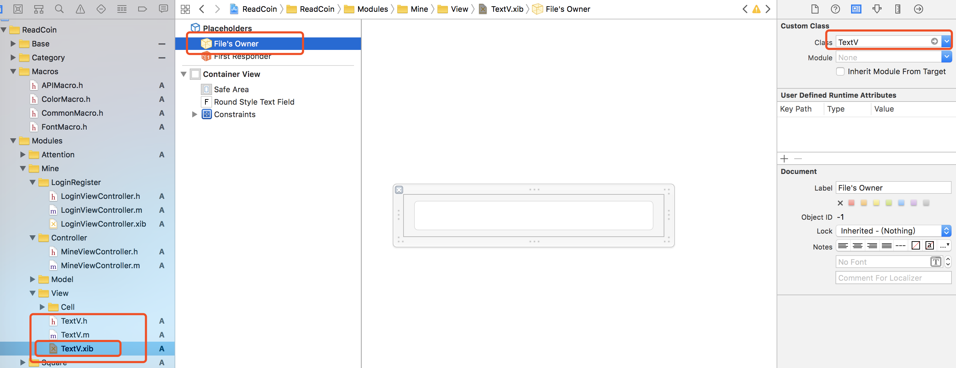956x368 pixels.
Task: Expand the Constraints outline item
Action: [x=194, y=114]
